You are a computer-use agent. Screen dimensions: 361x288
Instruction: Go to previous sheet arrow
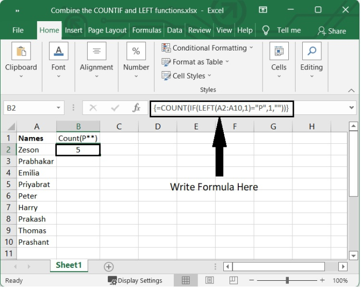[x=15, y=267]
